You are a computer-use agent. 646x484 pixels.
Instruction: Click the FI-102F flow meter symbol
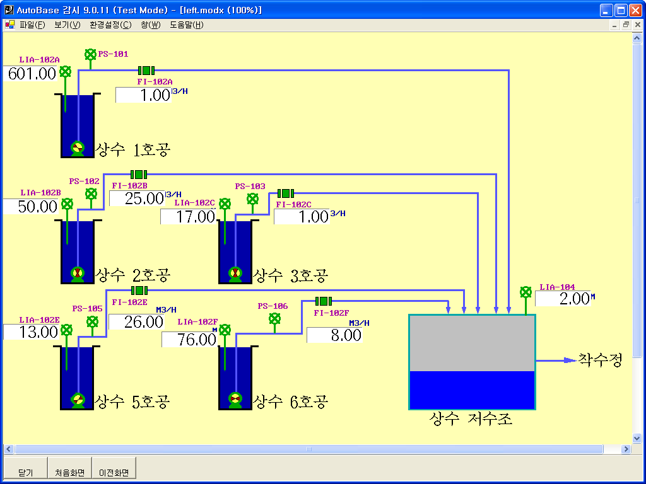click(x=323, y=301)
